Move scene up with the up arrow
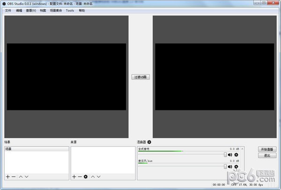The width and height of the screenshot is (281, 190). pos(21,177)
